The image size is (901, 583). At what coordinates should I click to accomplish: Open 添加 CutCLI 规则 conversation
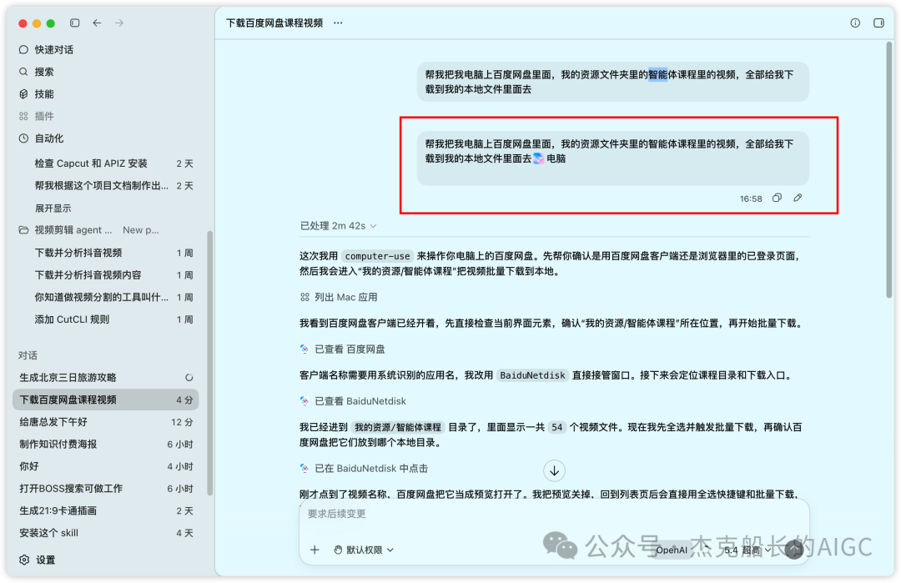pyautogui.click(x=106, y=319)
